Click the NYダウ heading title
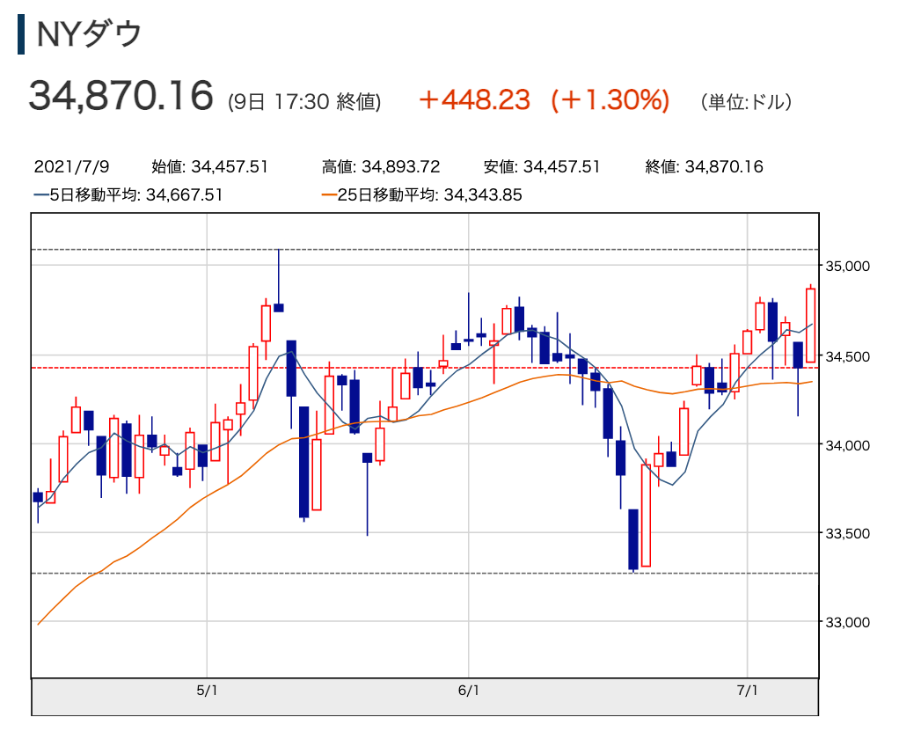The image size is (899, 732). point(89,33)
